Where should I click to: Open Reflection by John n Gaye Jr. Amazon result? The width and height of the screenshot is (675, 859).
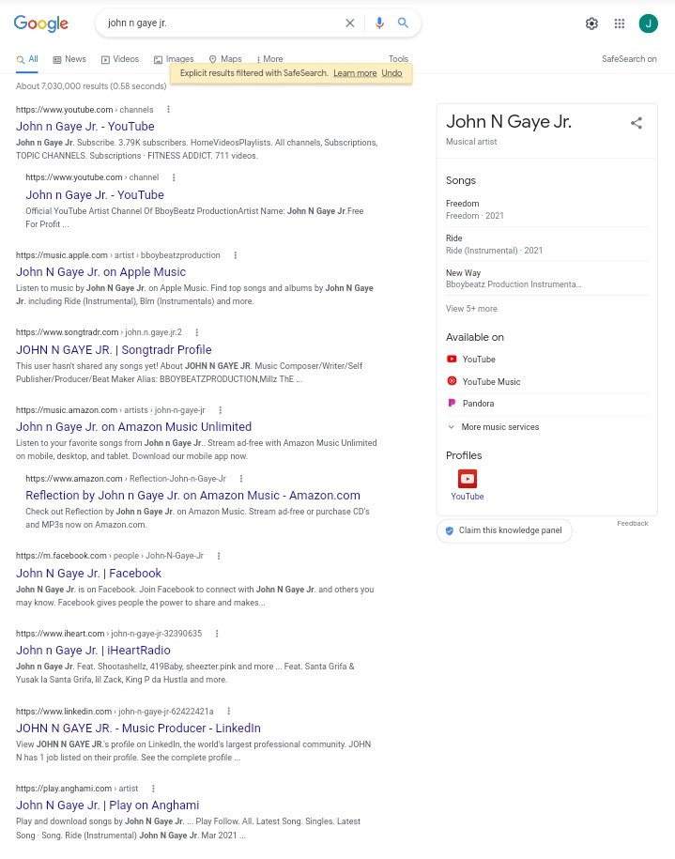(x=192, y=496)
